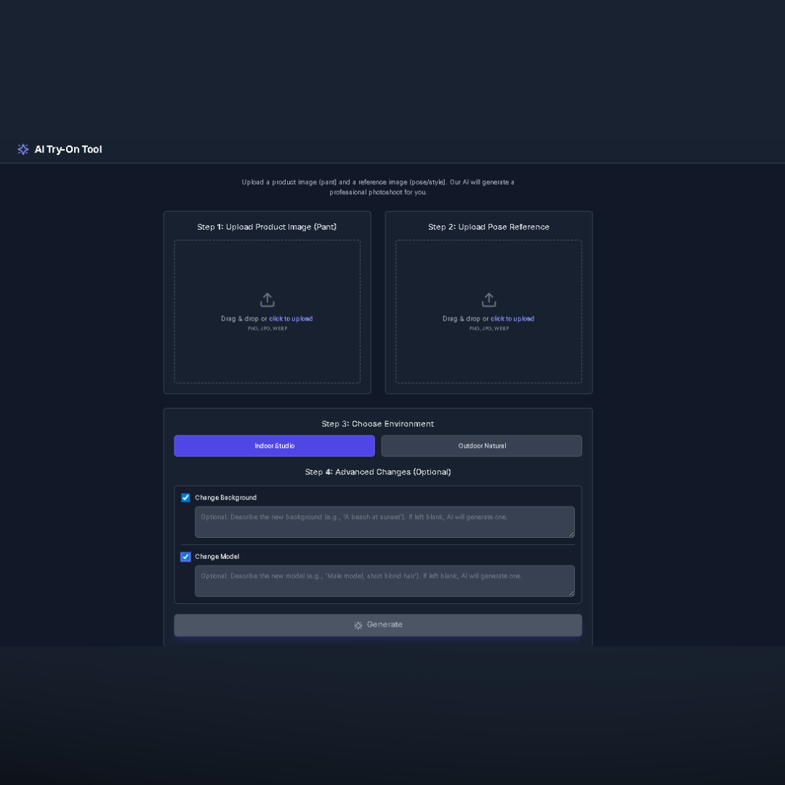The width and height of the screenshot is (785, 785).
Task: Click the 'click to upload' link in Step 2
Action: pyautogui.click(x=512, y=319)
